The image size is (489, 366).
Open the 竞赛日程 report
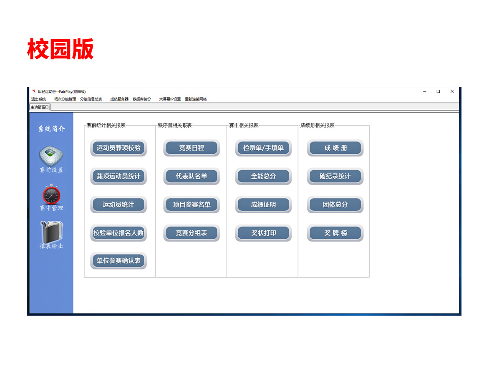192,148
